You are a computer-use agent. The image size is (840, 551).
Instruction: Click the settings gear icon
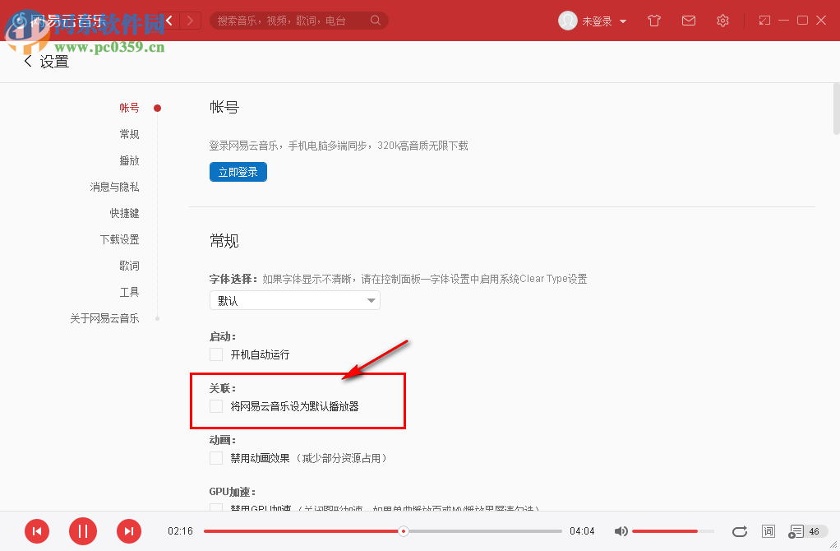(722, 21)
